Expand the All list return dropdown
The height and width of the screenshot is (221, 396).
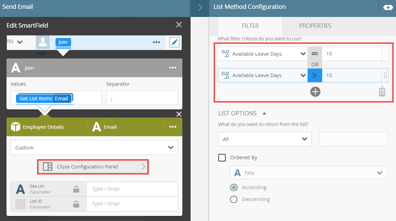265,139
